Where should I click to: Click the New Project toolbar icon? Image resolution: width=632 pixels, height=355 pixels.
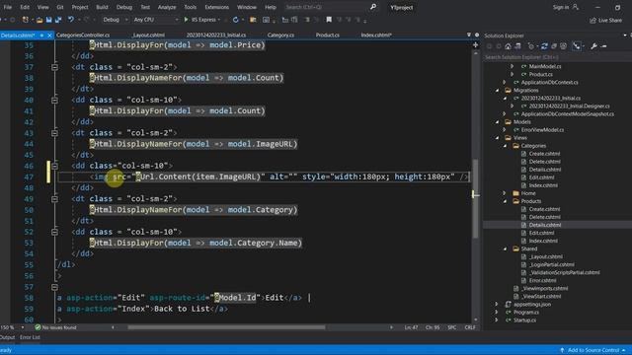click(x=26, y=20)
